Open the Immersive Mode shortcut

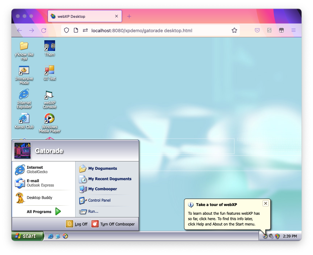pyautogui.click(x=24, y=71)
